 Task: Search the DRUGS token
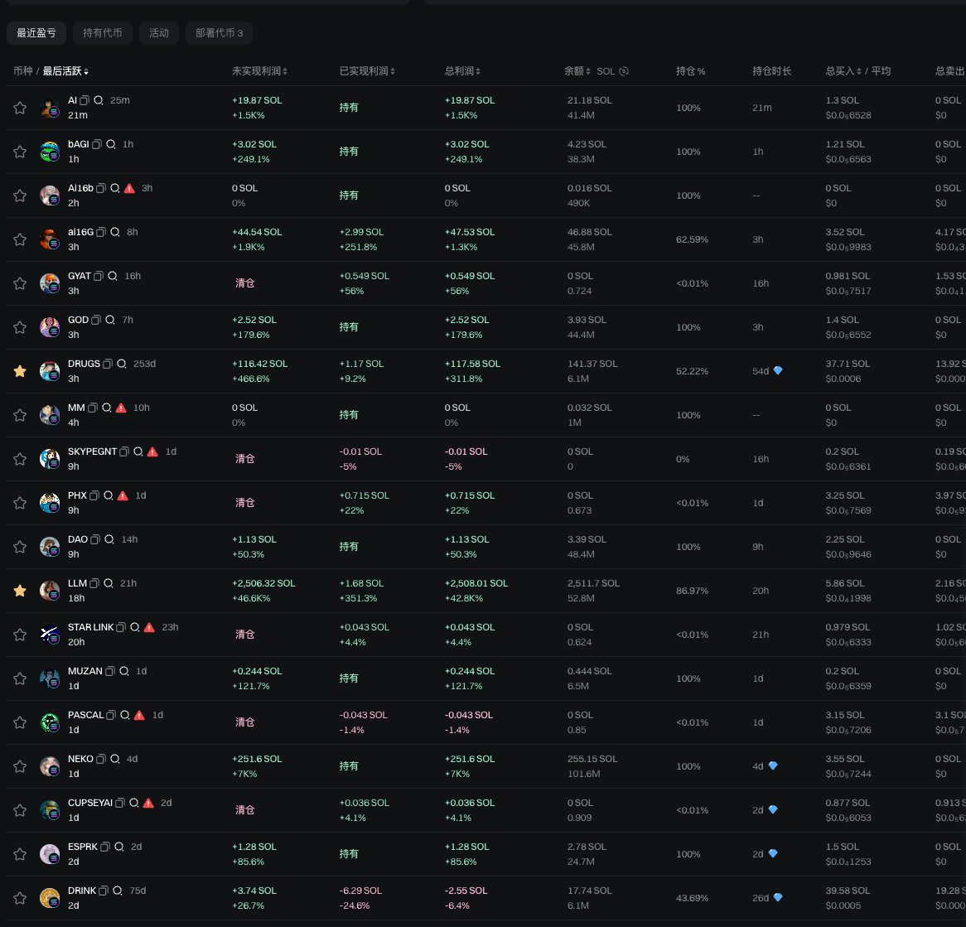[121, 364]
